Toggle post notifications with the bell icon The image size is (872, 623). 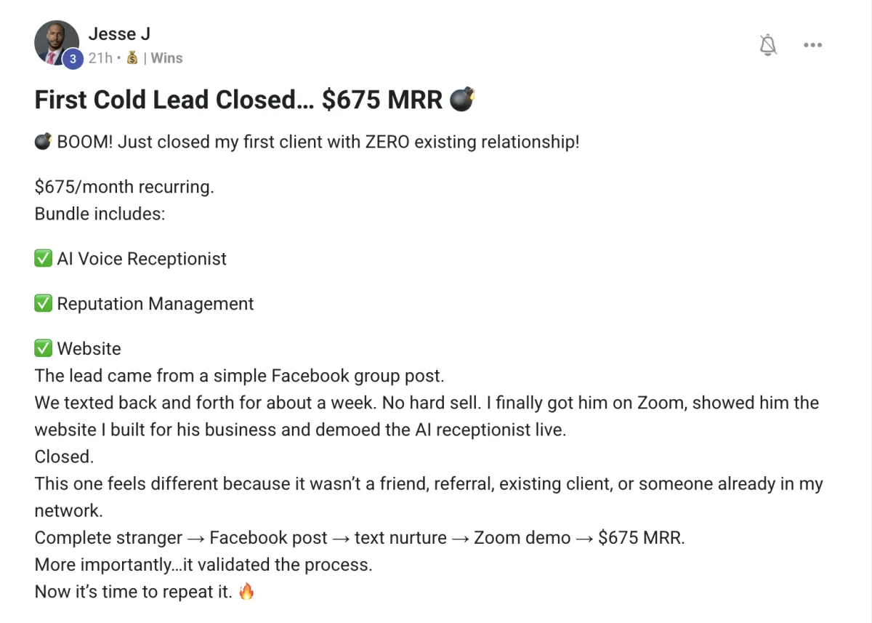point(768,45)
